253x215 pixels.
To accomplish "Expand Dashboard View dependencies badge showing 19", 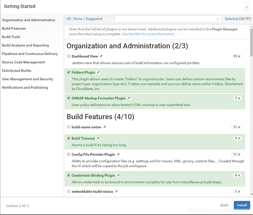I will [236, 56].
